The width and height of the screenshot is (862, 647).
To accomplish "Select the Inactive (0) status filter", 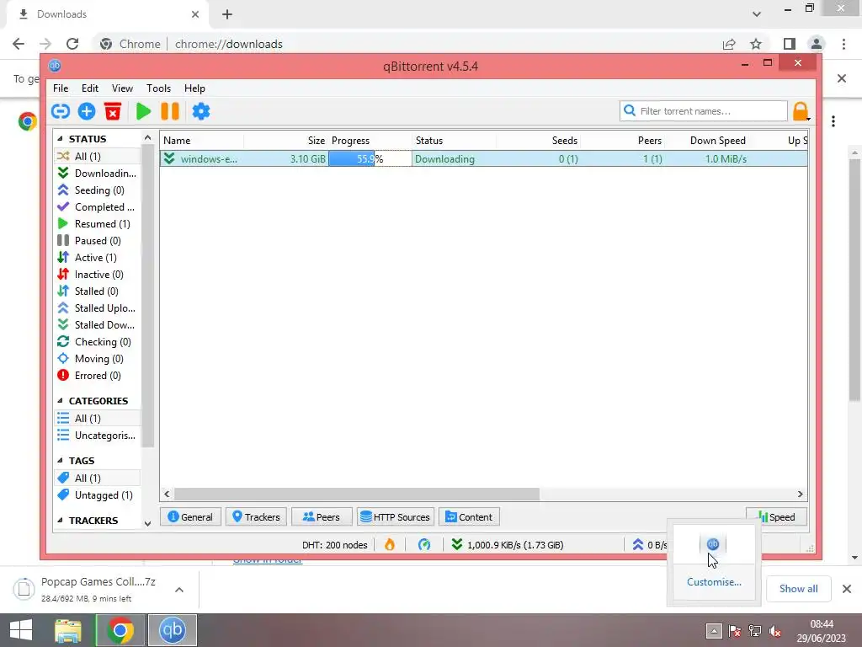I will 97,275.
